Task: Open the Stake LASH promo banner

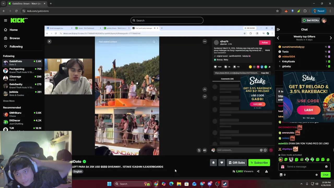Action: 308,97
